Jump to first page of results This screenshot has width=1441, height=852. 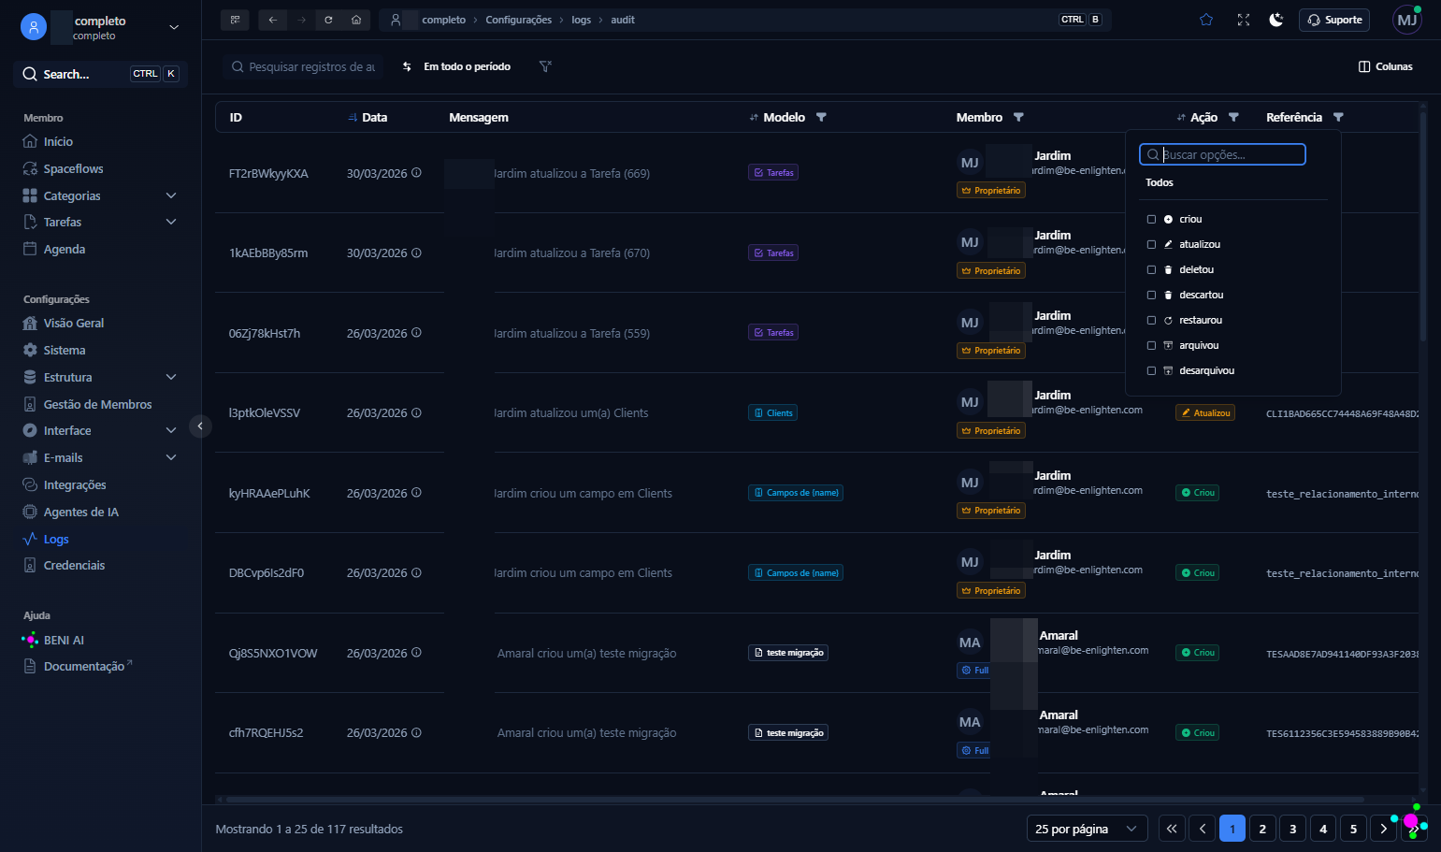(x=1172, y=829)
